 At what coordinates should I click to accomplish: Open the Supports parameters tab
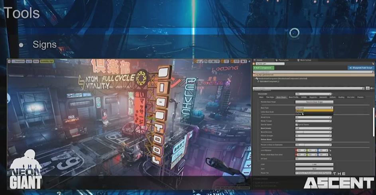313,97
